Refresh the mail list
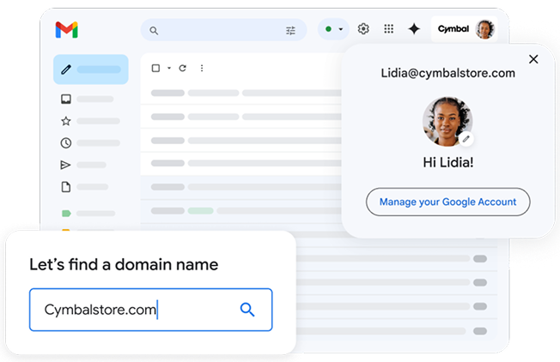This screenshot has height=362, width=560. point(182,68)
